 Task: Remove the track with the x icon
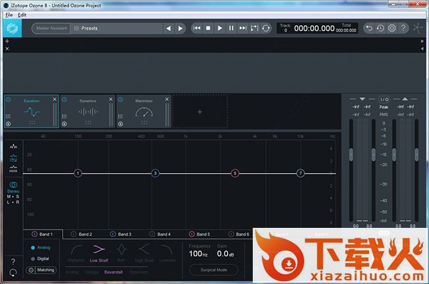[x=7, y=48]
